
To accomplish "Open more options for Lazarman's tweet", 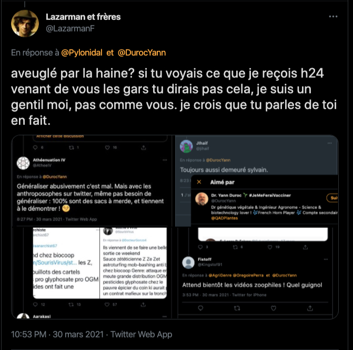I will (x=333, y=17).
